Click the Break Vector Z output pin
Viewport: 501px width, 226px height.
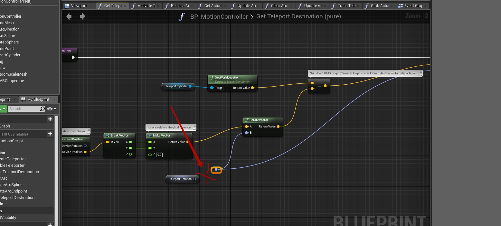[x=131, y=154]
